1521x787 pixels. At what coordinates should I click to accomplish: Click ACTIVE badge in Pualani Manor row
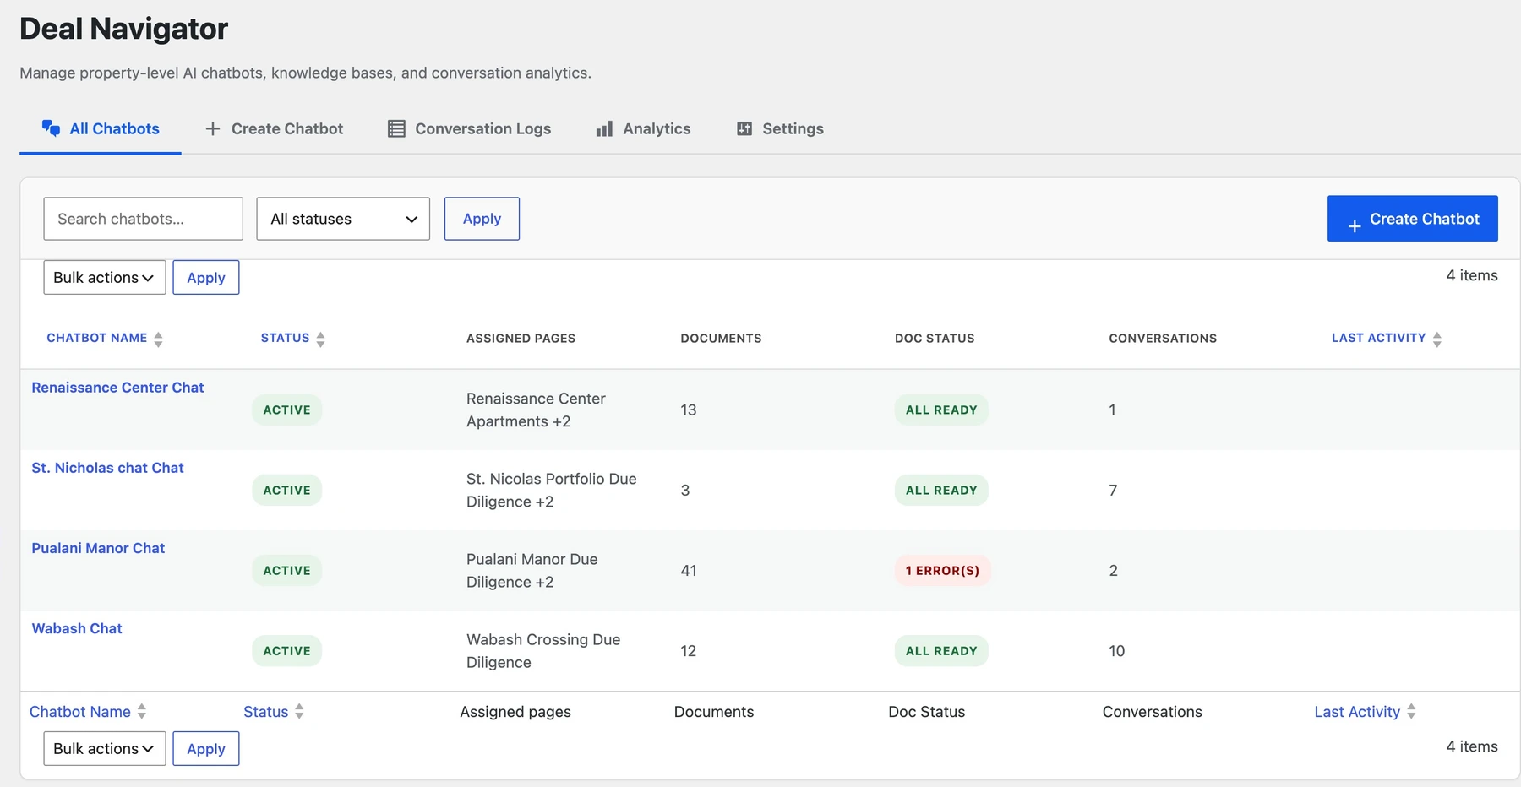(x=287, y=571)
